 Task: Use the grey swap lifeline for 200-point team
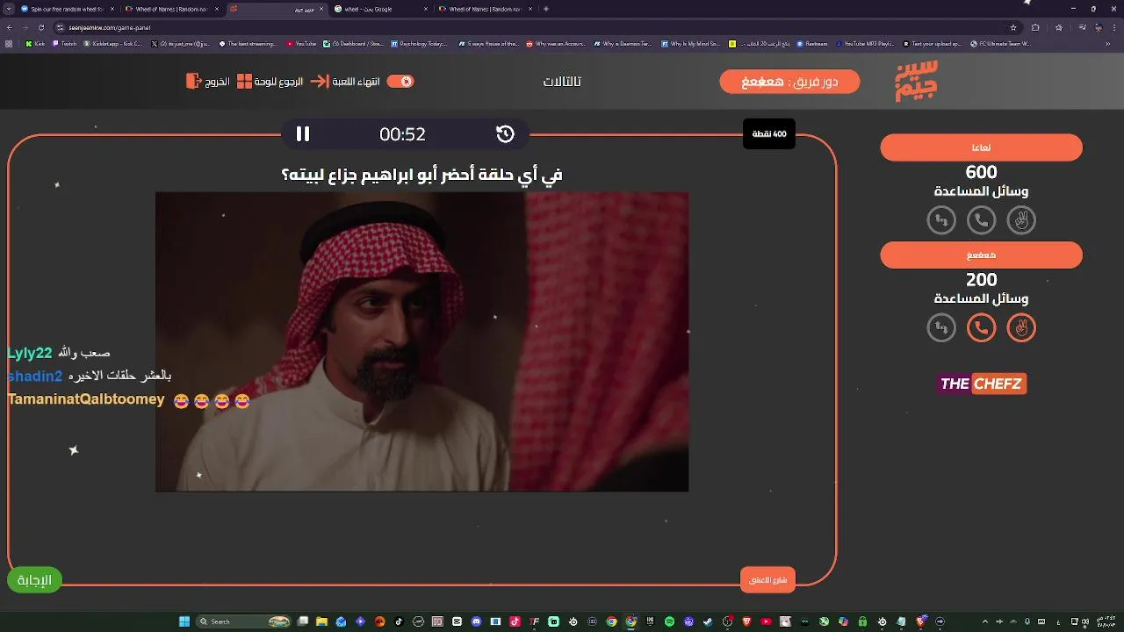(x=941, y=328)
